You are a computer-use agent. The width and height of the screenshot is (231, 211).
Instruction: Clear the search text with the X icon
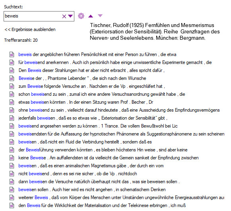pos(64,16)
